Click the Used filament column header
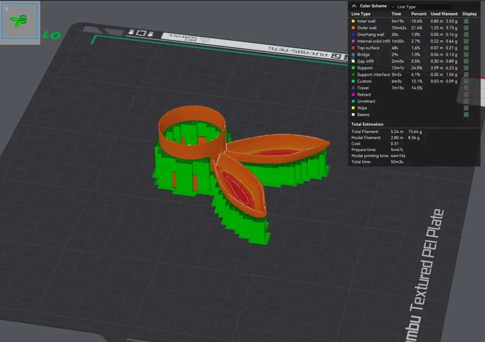This screenshot has width=485, height=342. [444, 14]
